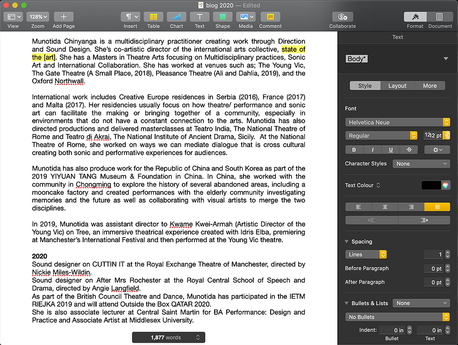
Task: Insert a Table from toolbar
Action: coord(153,17)
